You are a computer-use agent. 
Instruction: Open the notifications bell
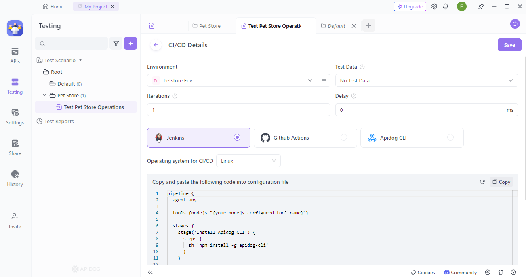pyautogui.click(x=446, y=6)
